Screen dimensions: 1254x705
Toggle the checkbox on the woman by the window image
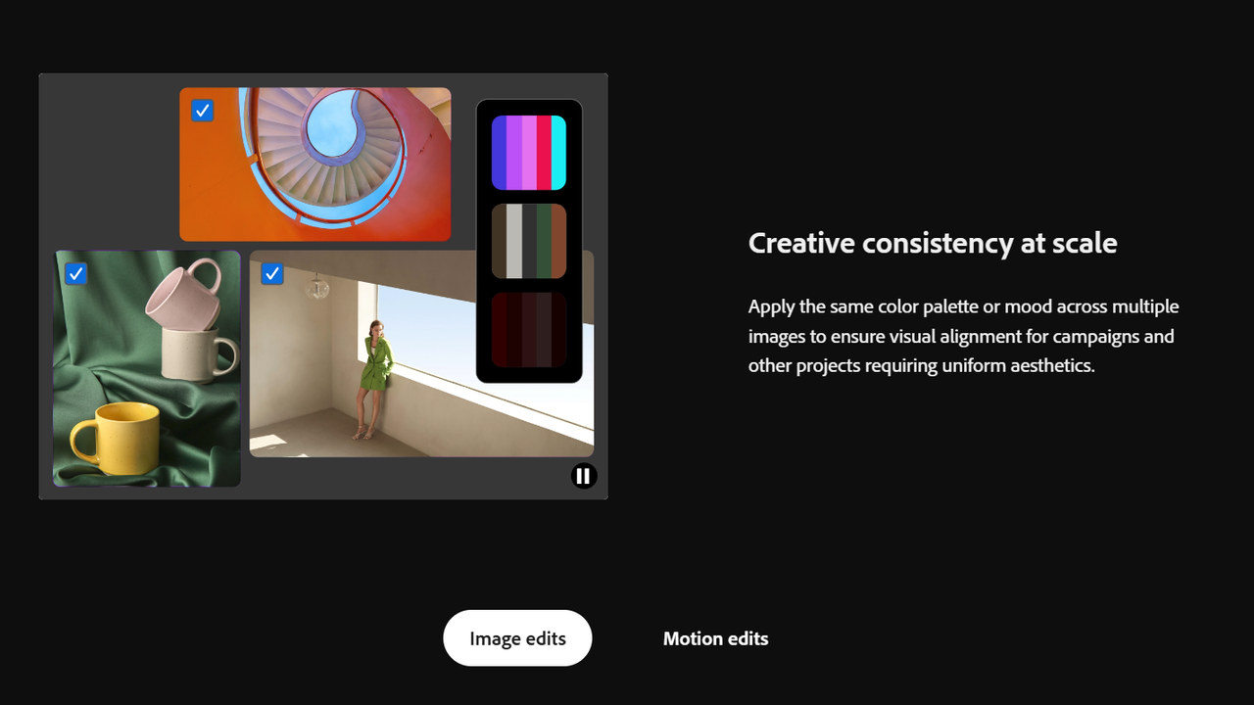click(272, 273)
